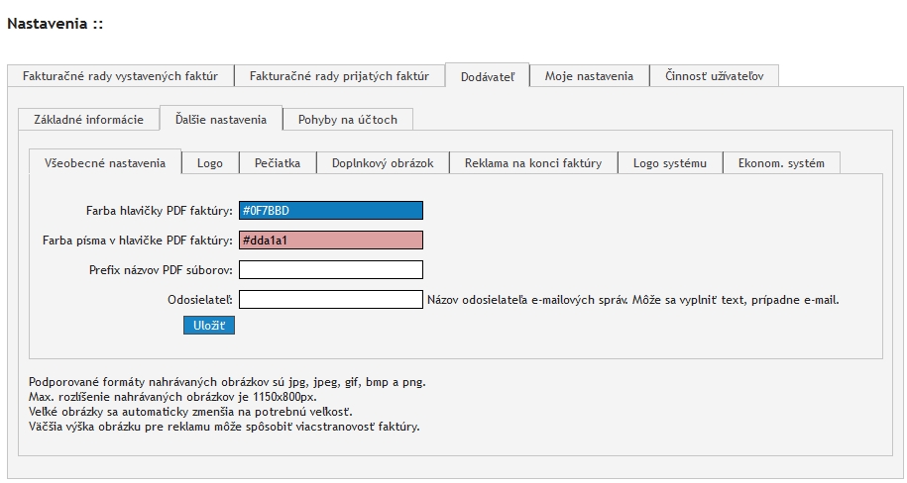Viewport: 907px width, 483px height.
Task: Open the Logo systému tab
Action: point(670,163)
